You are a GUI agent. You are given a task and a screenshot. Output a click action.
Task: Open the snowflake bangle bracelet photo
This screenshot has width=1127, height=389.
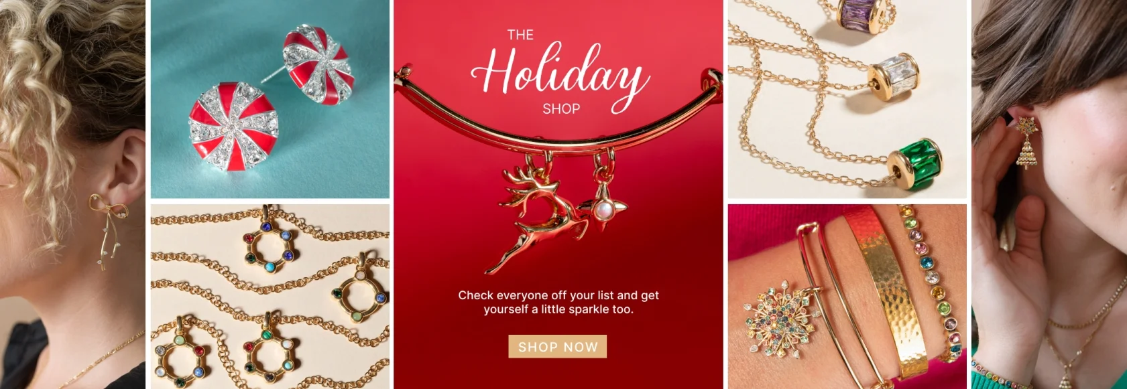point(847,297)
